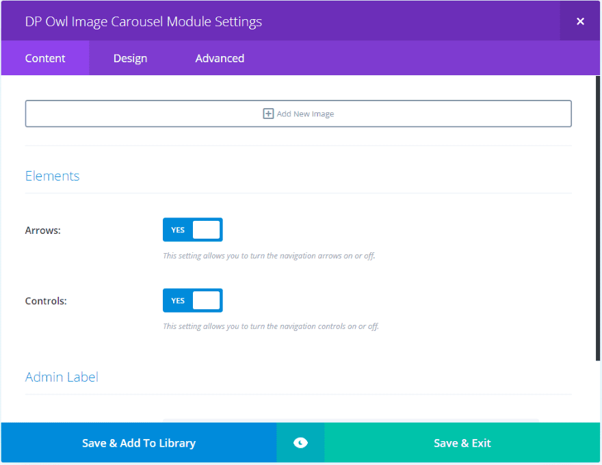
Task: Click the vertical scrollbar on the right
Action: click(x=597, y=219)
